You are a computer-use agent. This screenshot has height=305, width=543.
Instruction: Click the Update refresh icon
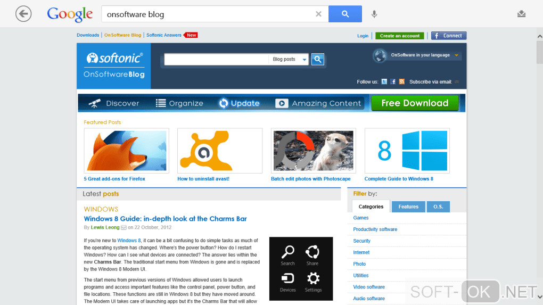pos(224,103)
